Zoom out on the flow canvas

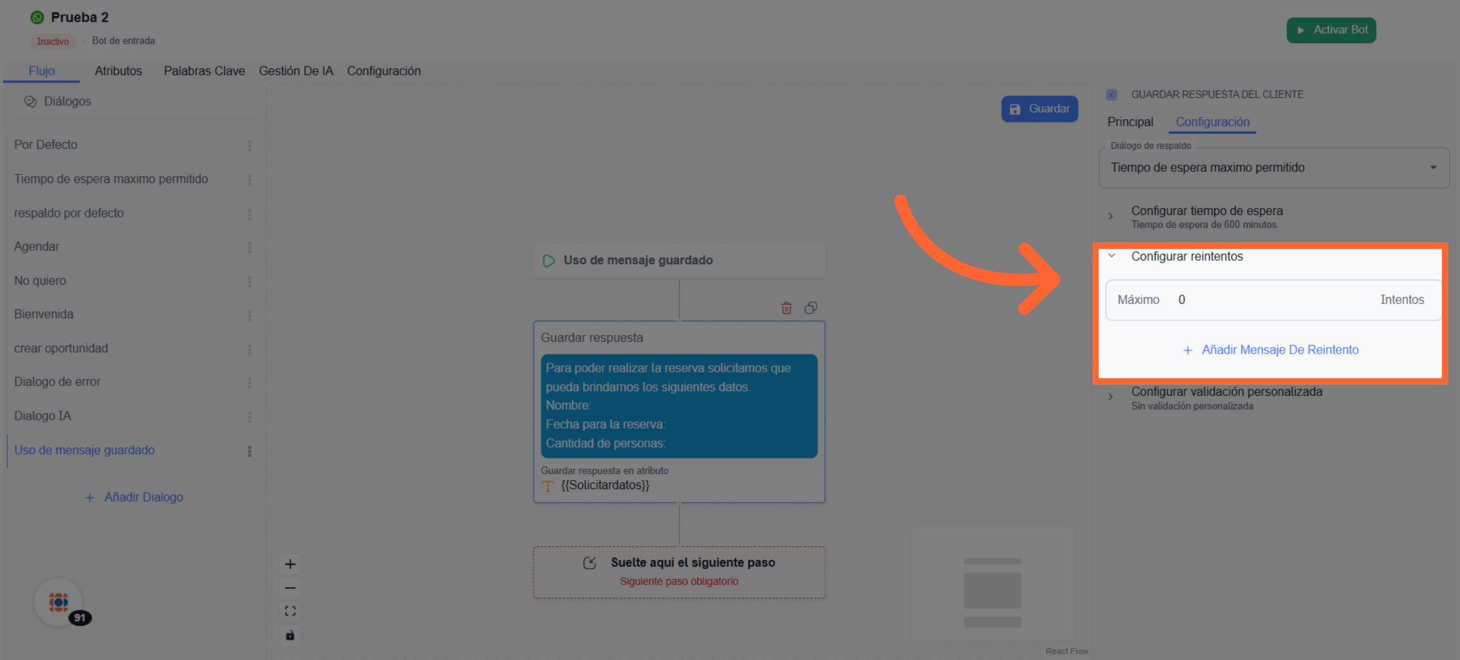pyautogui.click(x=290, y=588)
